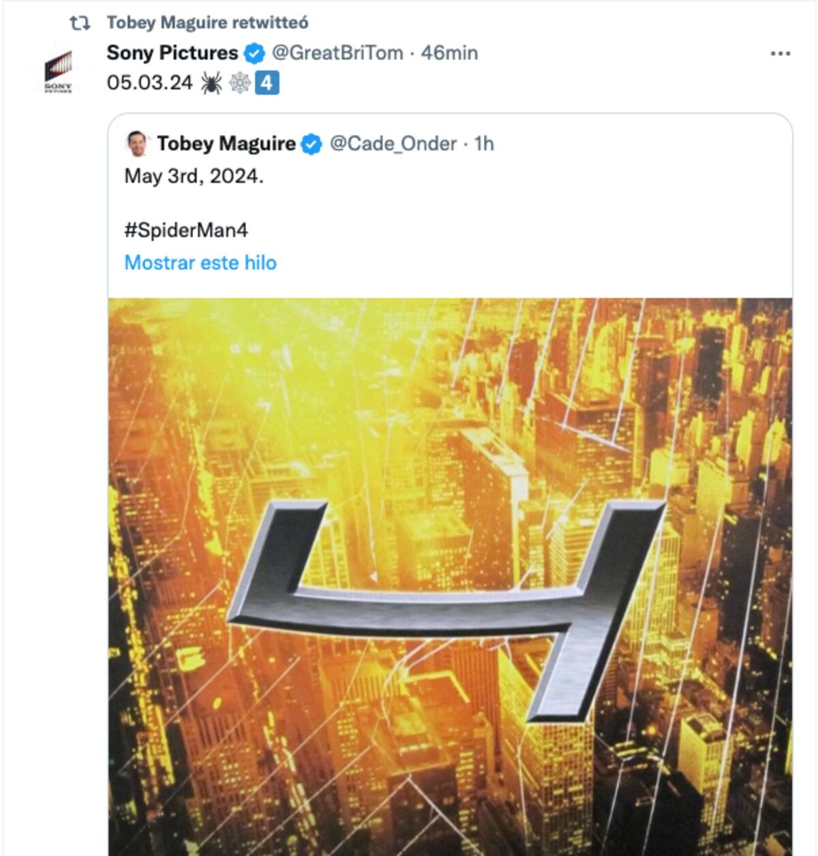Open the three-dot more options menu
818x856 pixels.
click(x=780, y=54)
